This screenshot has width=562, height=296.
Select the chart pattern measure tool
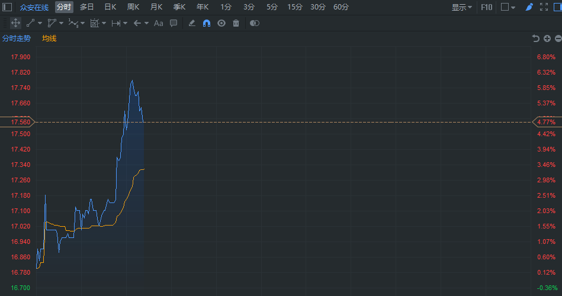click(x=94, y=23)
